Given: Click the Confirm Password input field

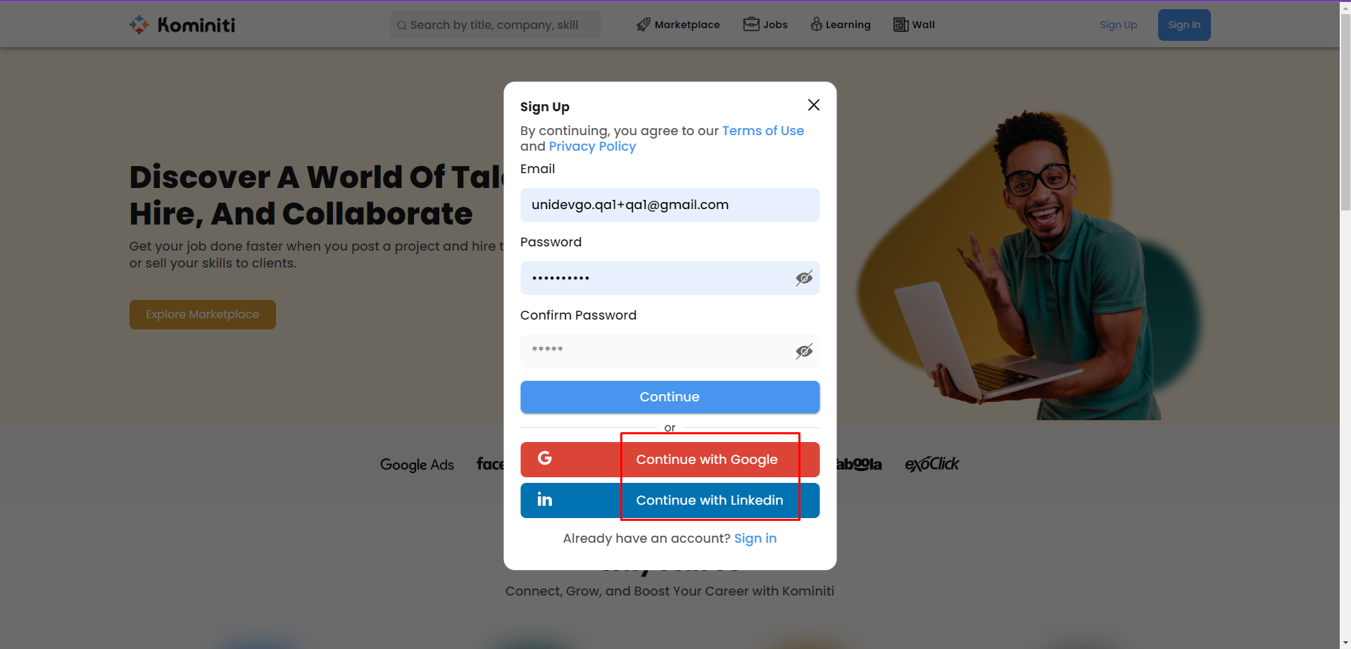Looking at the screenshot, I should click(670, 351).
